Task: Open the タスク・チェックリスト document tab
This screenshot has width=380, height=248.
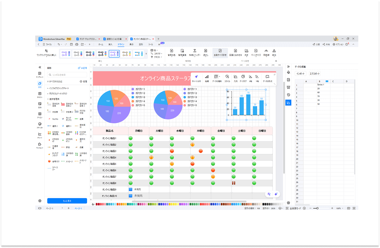Action: (x=84, y=39)
